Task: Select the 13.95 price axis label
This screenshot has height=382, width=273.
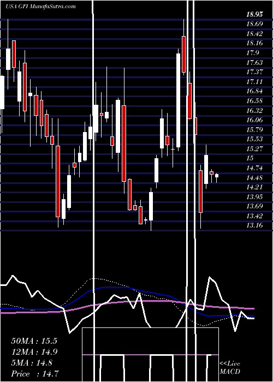Action: (254, 196)
